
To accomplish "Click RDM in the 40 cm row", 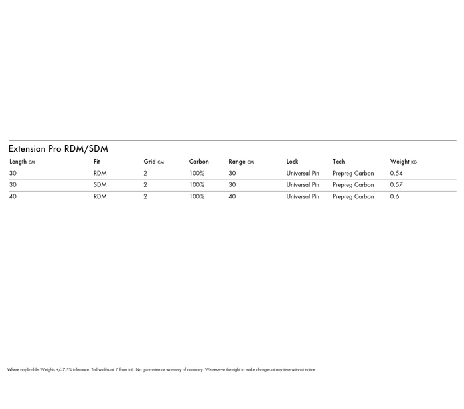I will tap(100, 197).
